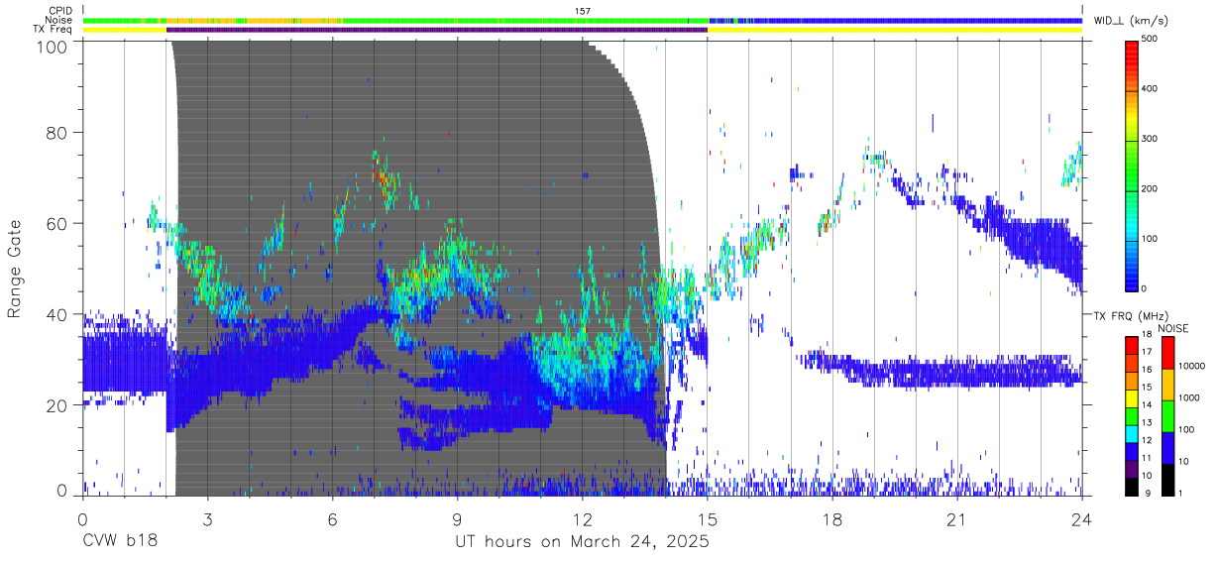
Task: Click the 'TX FRQ (MHz)' legend title
Action: point(1131,316)
